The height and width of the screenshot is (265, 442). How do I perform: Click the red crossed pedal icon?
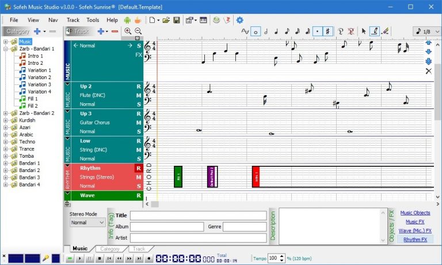point(351,31)
